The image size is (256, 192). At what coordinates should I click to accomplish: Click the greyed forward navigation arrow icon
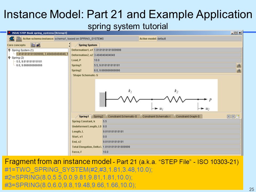coord(19,39)
